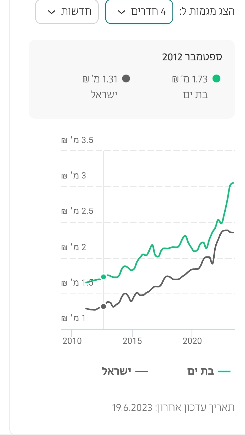Click gray legend line for ישראל

pos(141,371)
